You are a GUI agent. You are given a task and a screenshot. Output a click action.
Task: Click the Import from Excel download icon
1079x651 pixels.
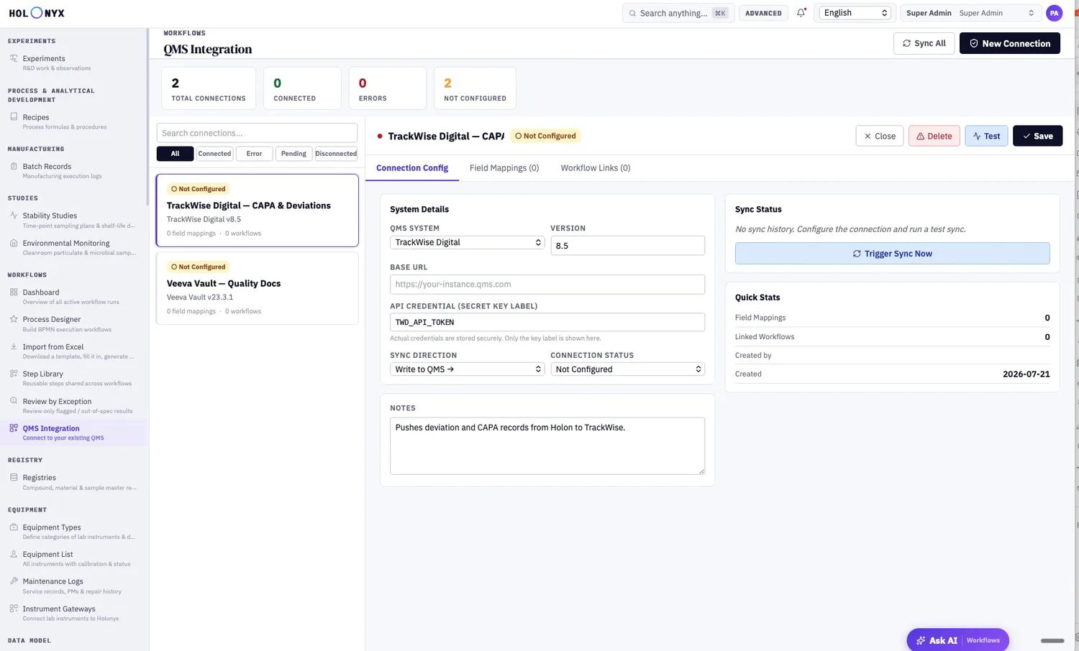click(x=14, y=346)
